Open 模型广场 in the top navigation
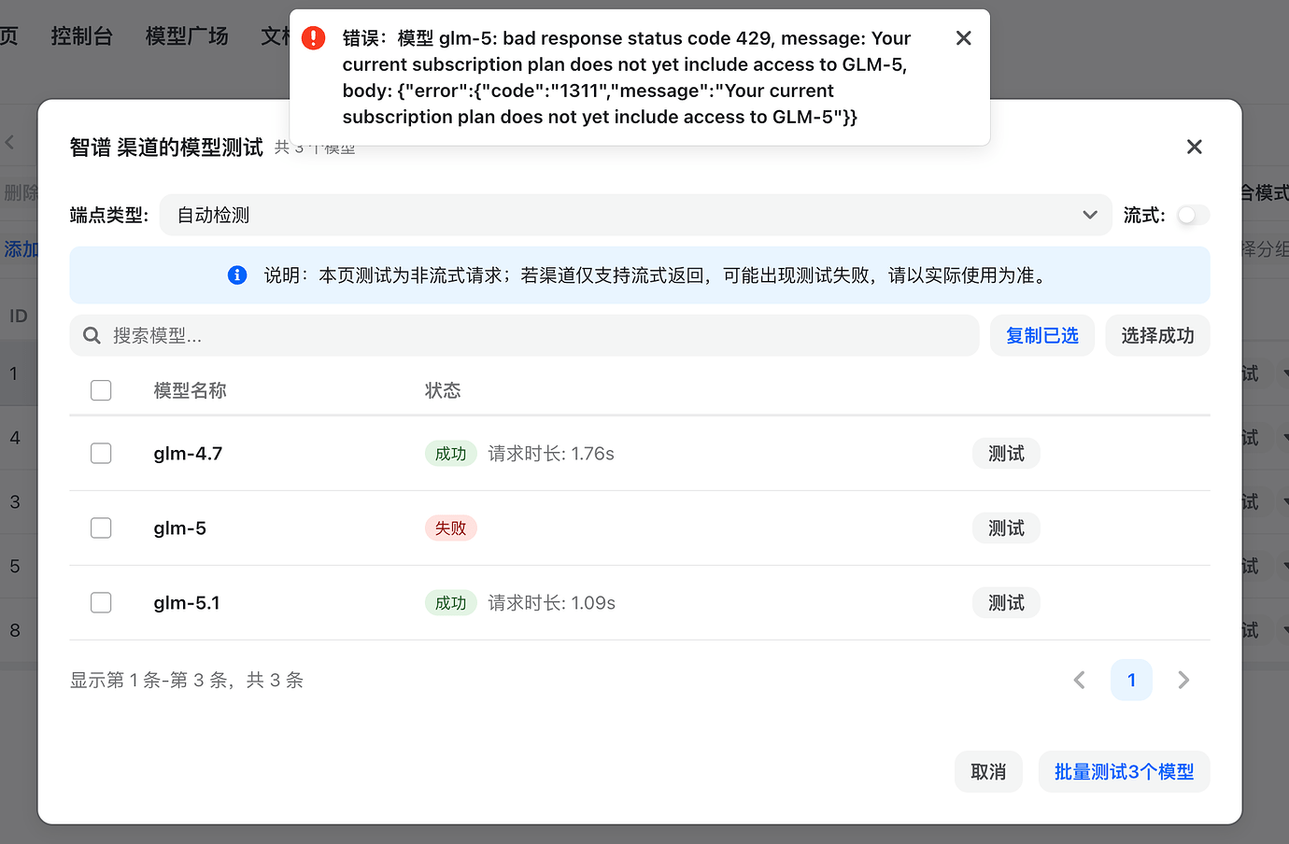 [x=187, y=36]
